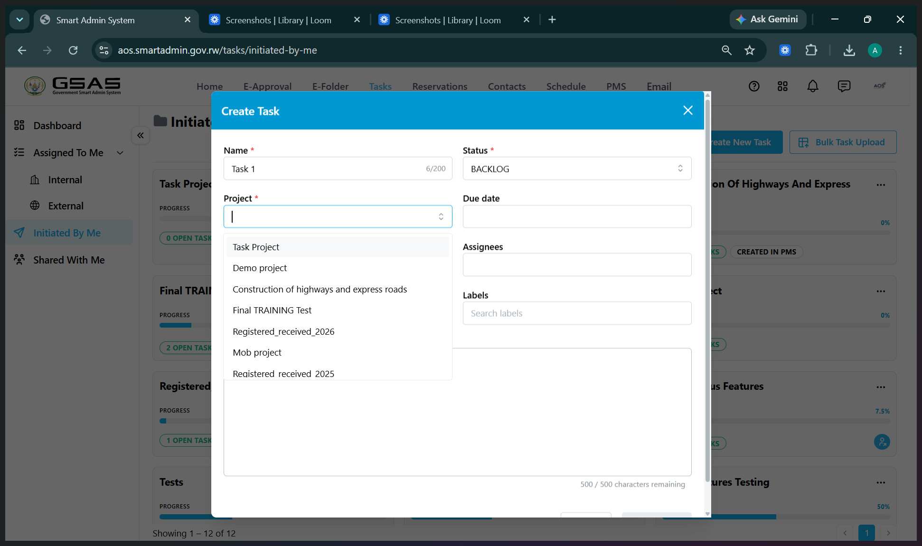Open the Status BACKLOG dropdown

[x=577, y=169]
